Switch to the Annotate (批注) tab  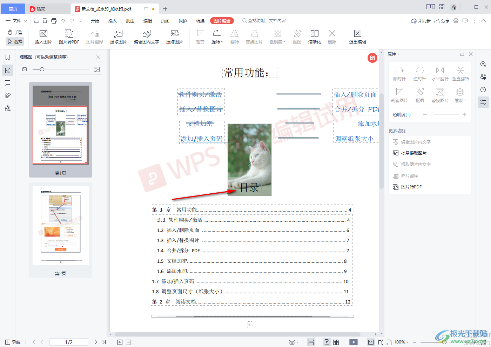click(130, 21)
